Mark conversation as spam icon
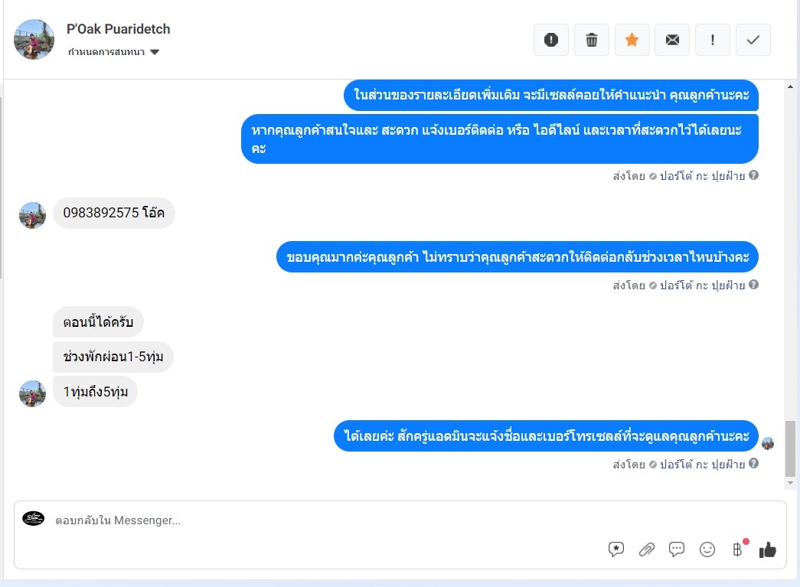Viewport: 800px width, 587px height. (551, 40)
